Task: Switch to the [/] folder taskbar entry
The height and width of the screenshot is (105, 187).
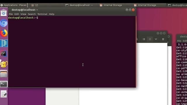Action: [x=35, y=5]
